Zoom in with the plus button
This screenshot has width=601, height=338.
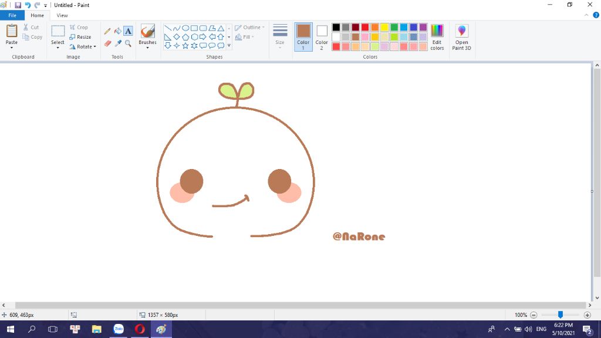pos(587,315)
